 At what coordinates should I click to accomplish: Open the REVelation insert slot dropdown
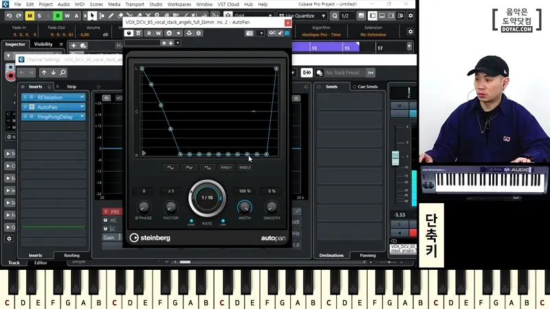pyautogui.click(x=82, y=98)
